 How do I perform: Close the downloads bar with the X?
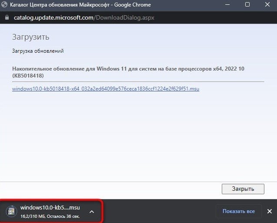pos(270,211)
